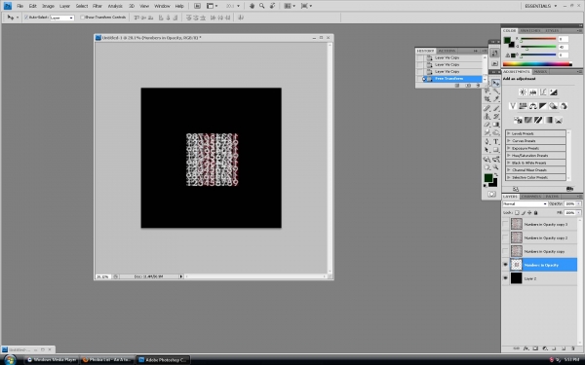585x365 pixels.
Task: Switch to the Swatches tab
Action: click(x=530, y=30)
